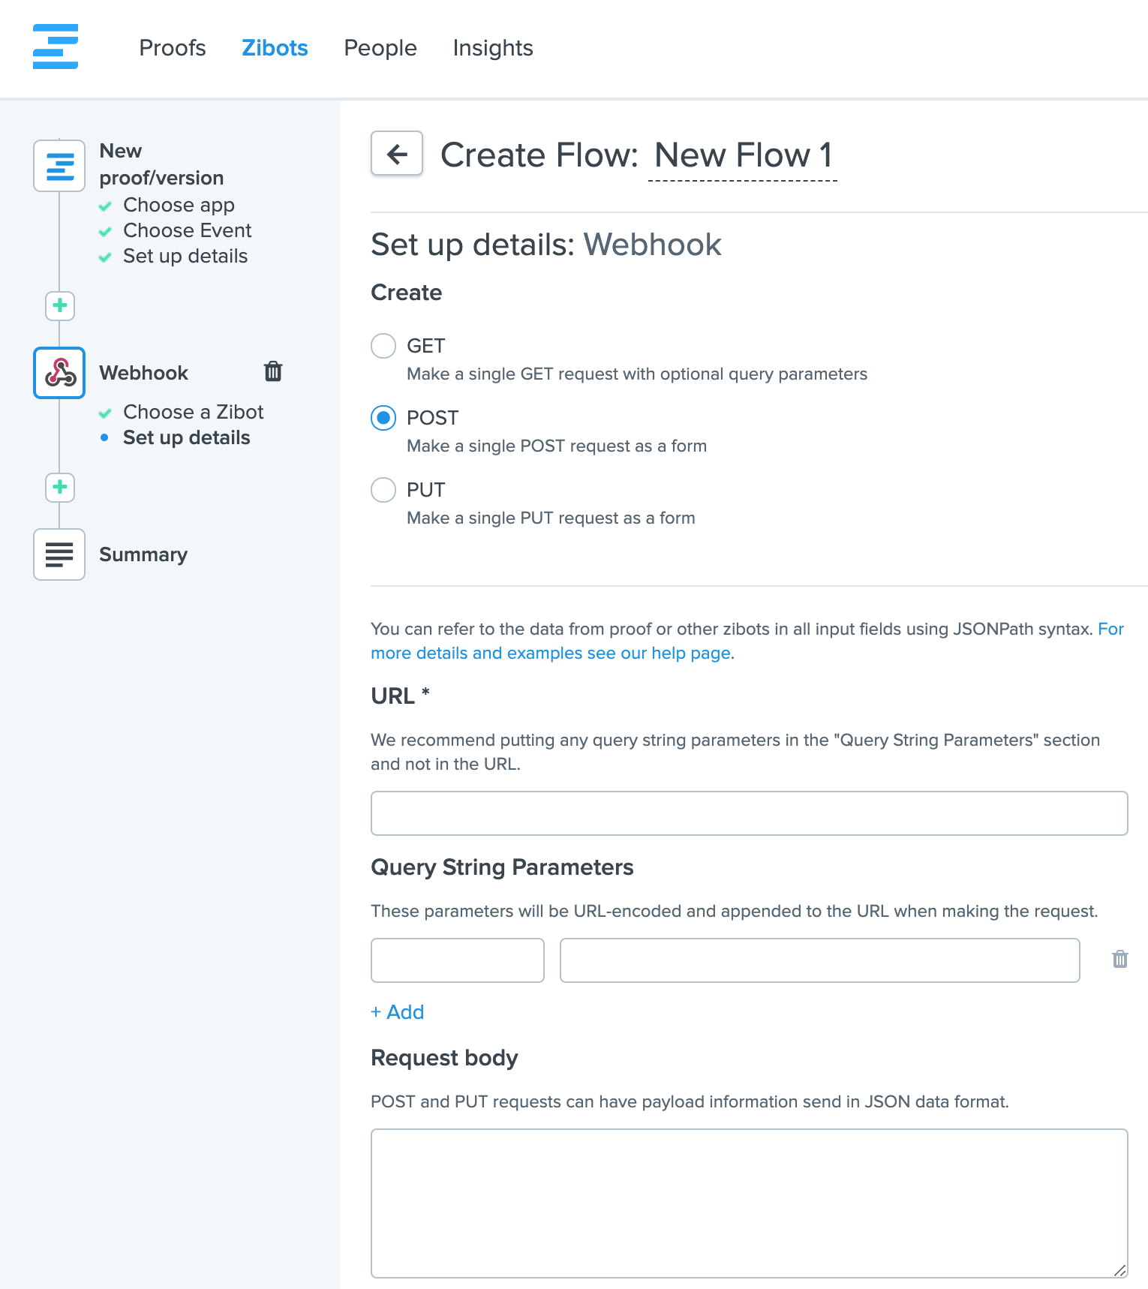Open the help page link for JSONPath

coord(550,653)
